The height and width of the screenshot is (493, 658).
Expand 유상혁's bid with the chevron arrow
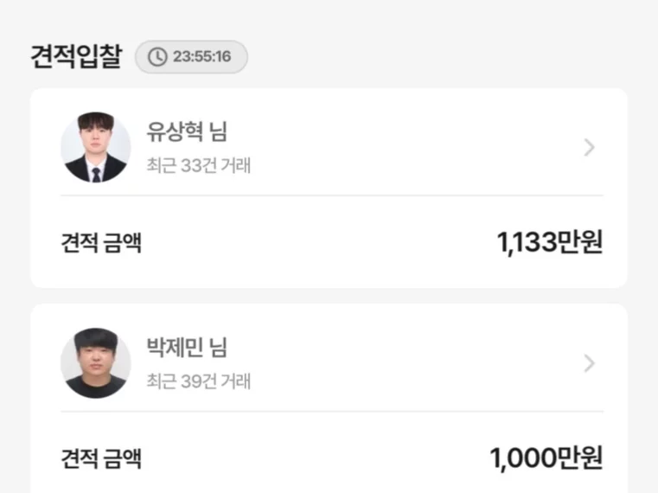(x=589, y=148)
